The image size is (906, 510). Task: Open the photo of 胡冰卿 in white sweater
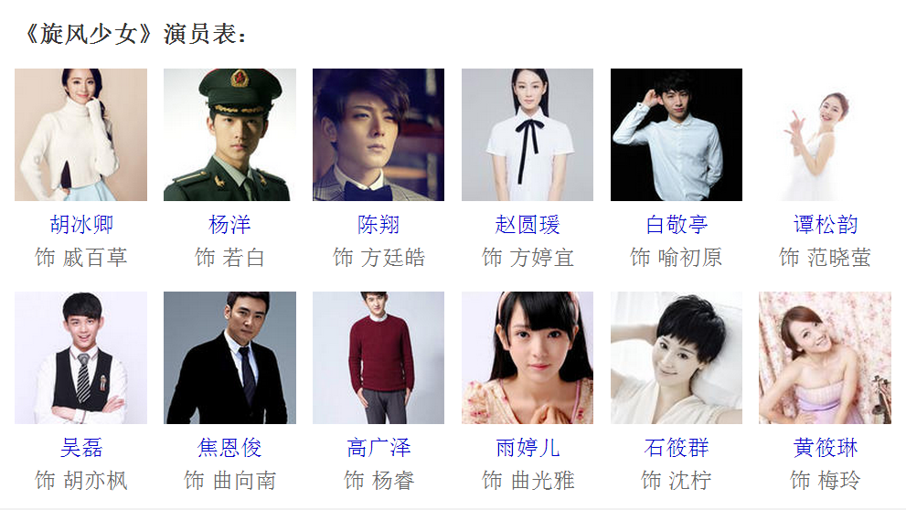pyautogui.click(x=80, y=134)
